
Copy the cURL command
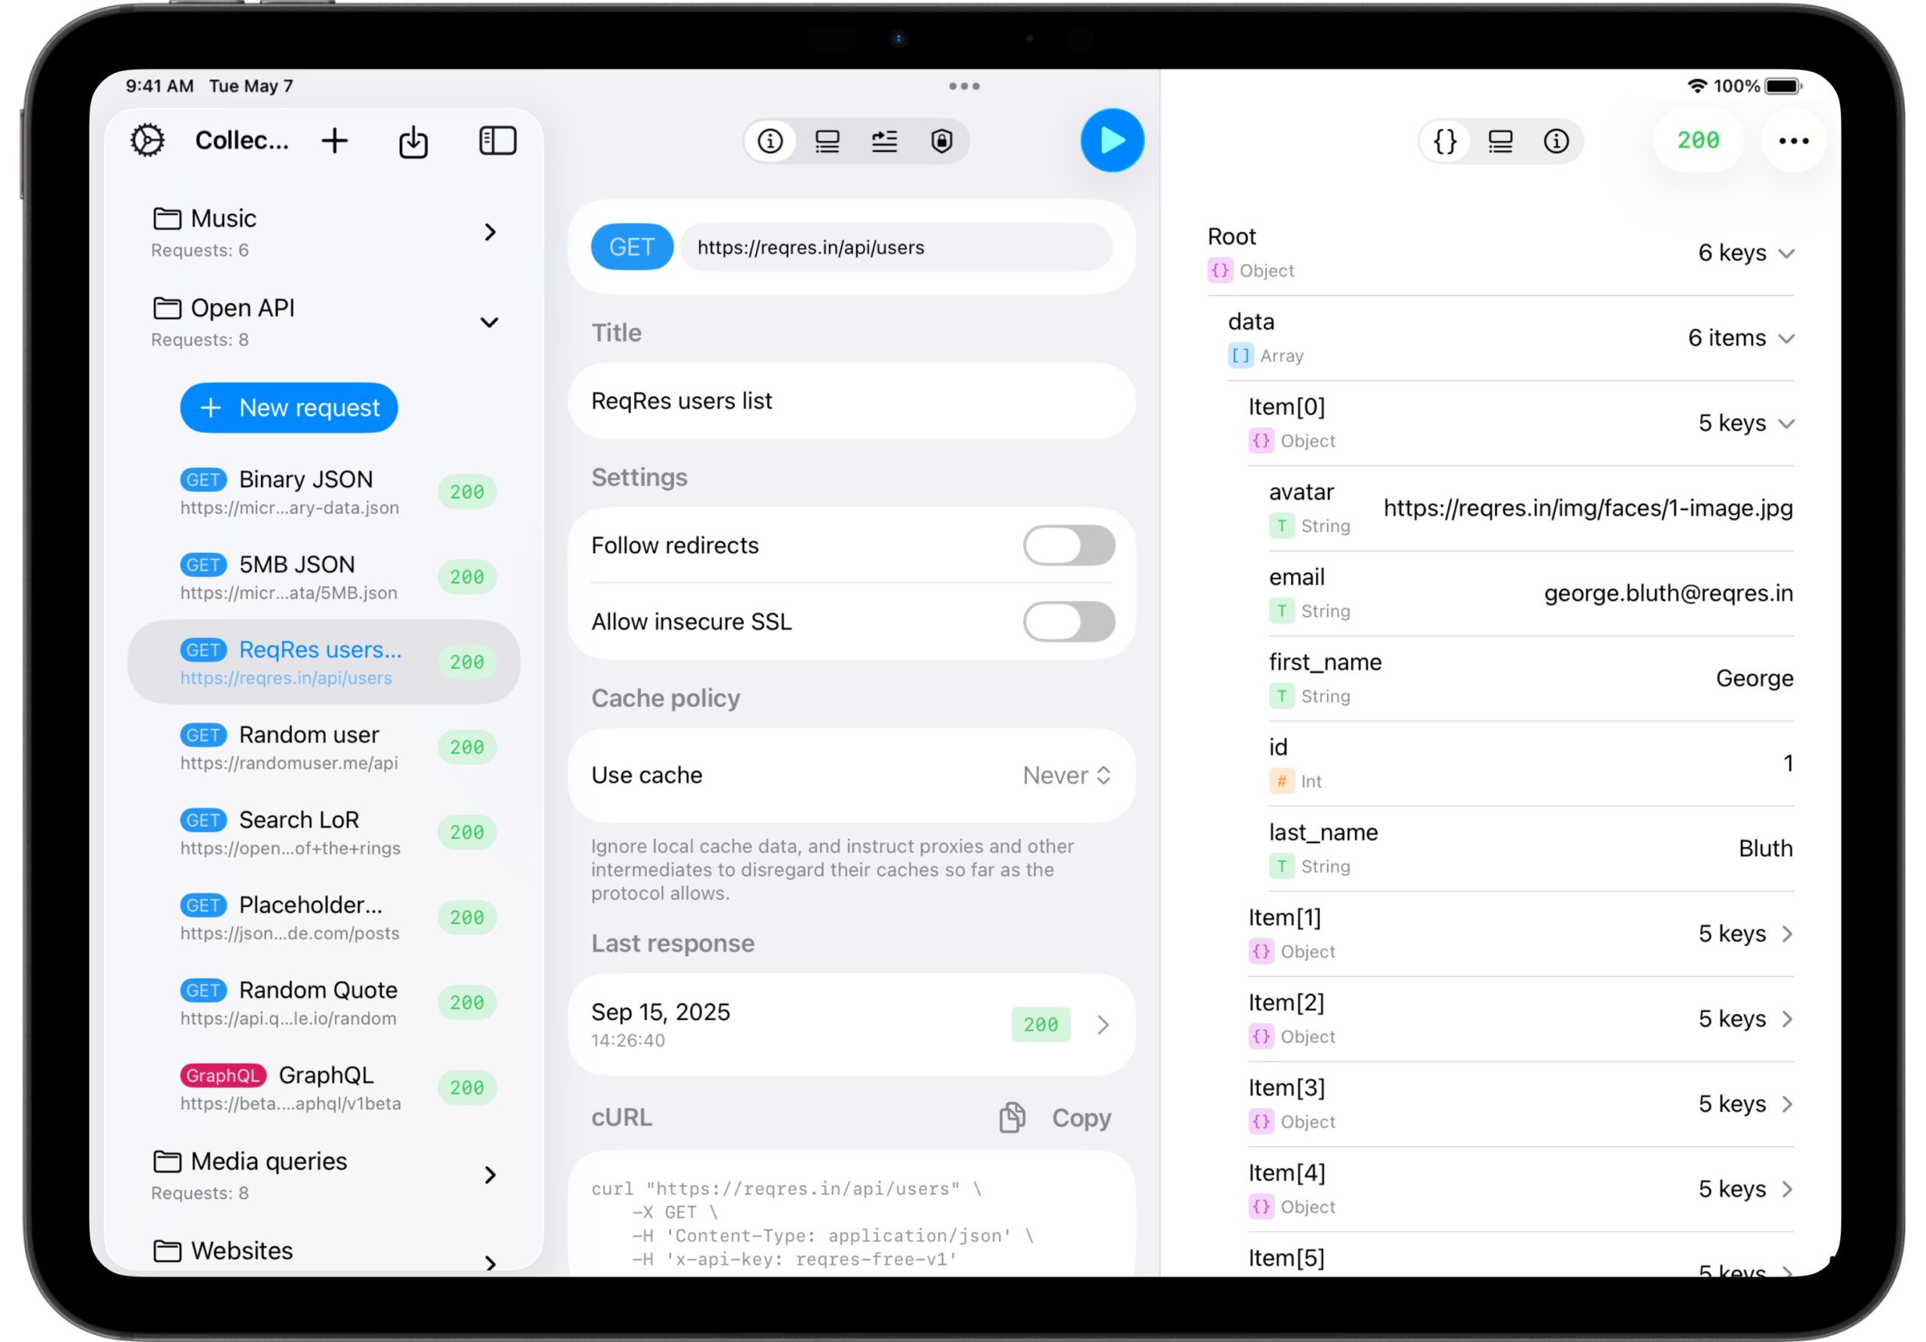coord(1056,1117)
